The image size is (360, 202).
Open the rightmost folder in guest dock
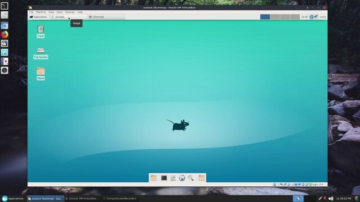(x=201, y=178)
